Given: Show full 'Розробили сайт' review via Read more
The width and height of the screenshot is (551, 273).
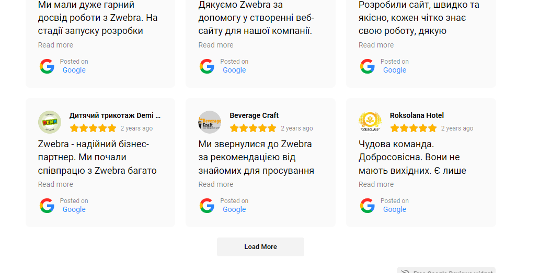Looking at the screenshot, I should 376,45.
